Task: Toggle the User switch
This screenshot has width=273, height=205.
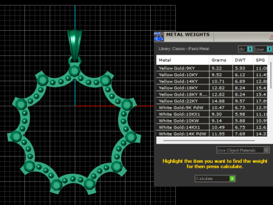Action: click(263, 49)
